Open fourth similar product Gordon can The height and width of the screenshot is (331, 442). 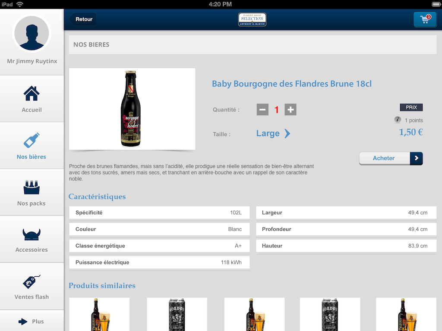click(x=330, y=314)
